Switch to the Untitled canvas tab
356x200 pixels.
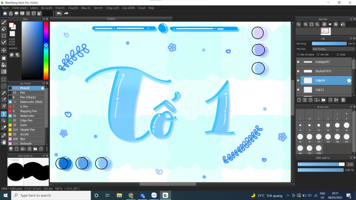pyautogui.click(x=111, y=19)
